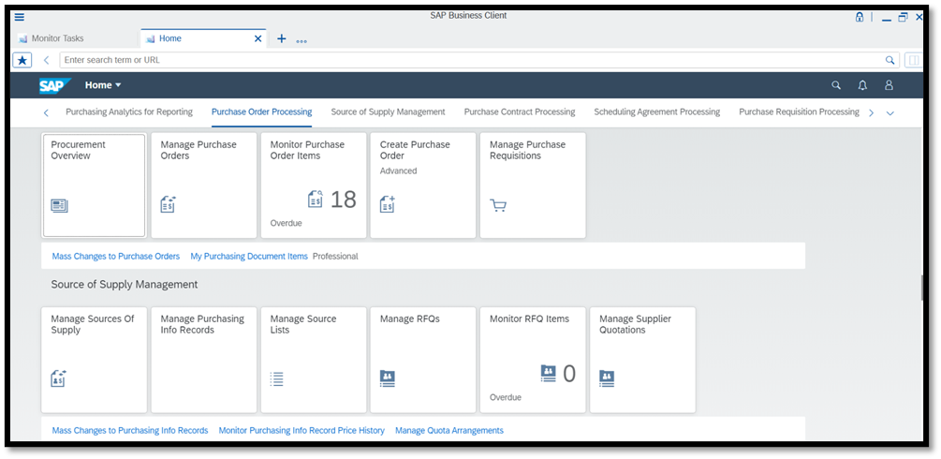Click the Professional label text

335,256
